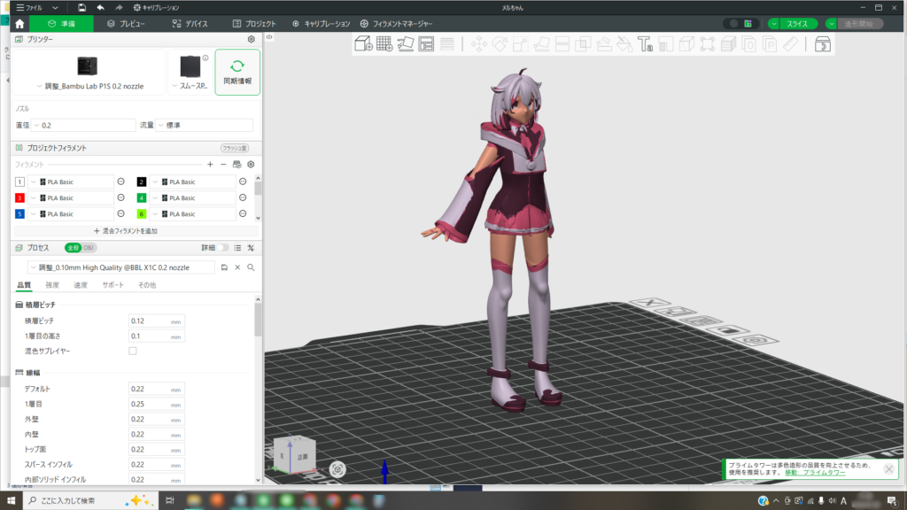This screenshot has height=510, width=907.
Task: Select the 速度 settings tab
Action: [81, 285]
